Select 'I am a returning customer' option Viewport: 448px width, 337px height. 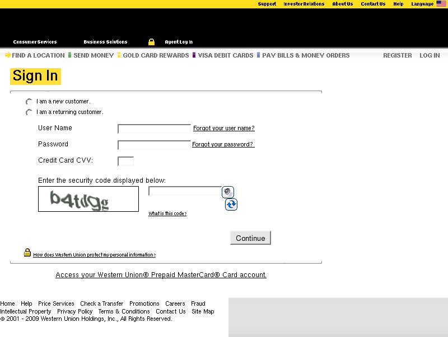[29, 112]
